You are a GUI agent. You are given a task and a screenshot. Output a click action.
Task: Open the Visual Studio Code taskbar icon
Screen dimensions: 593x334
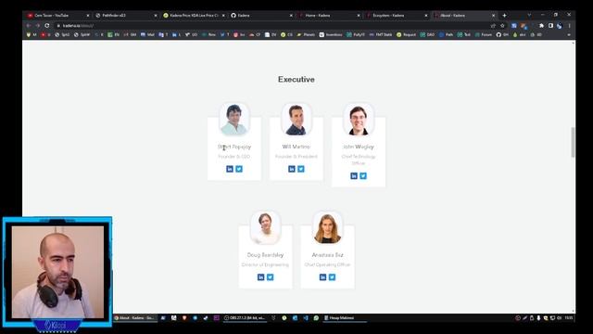306,317
